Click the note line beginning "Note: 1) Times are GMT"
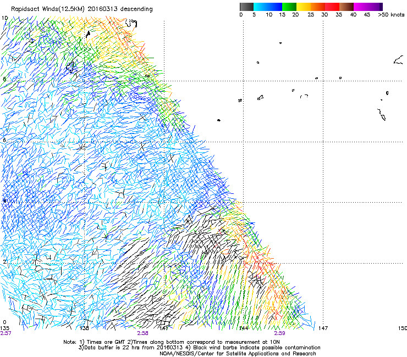This screenshot has width=407, height=357. tap(172, 342)
